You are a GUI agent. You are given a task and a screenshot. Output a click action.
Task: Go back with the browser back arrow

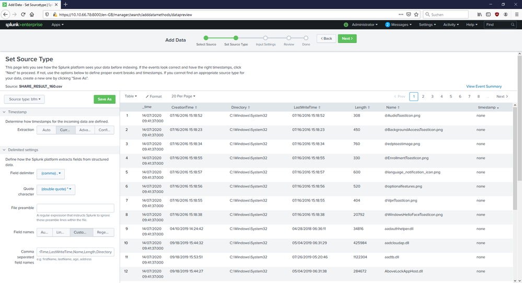5,14
